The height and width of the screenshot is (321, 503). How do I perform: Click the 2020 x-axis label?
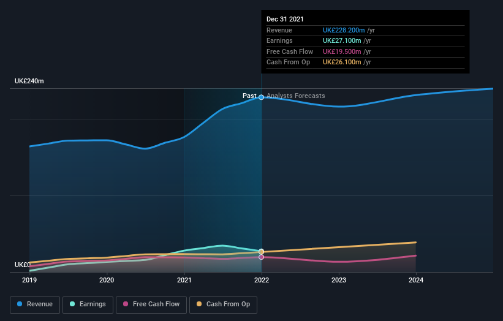coord(107,281)
